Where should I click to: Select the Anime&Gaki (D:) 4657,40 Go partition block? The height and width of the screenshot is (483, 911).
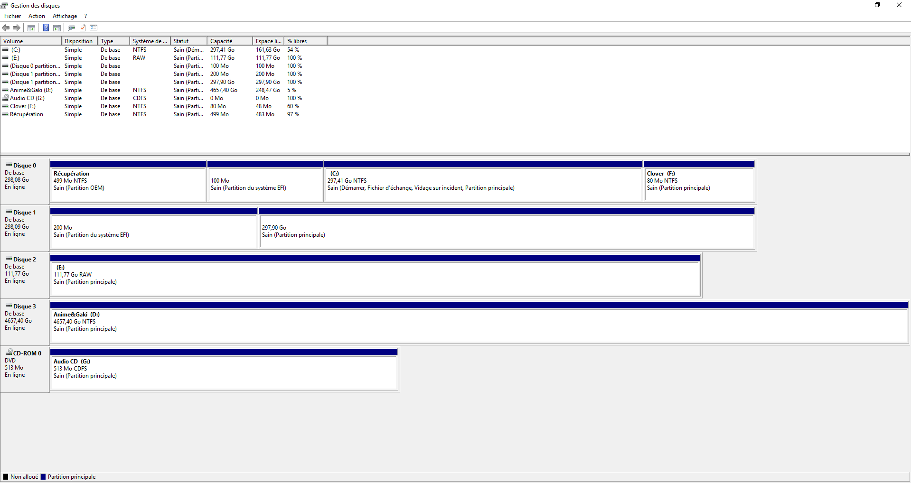[479, 322]
